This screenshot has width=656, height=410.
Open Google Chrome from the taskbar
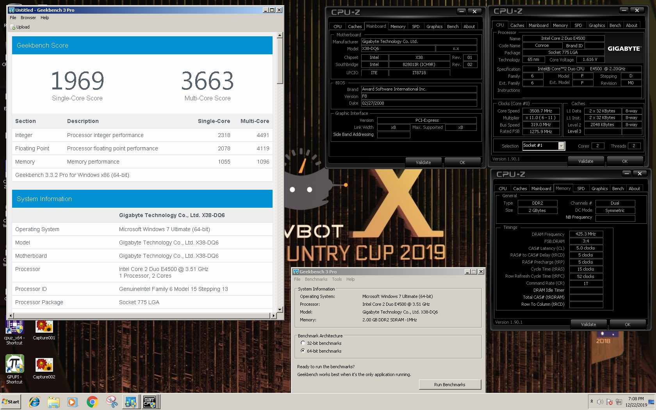click(92, 402)
